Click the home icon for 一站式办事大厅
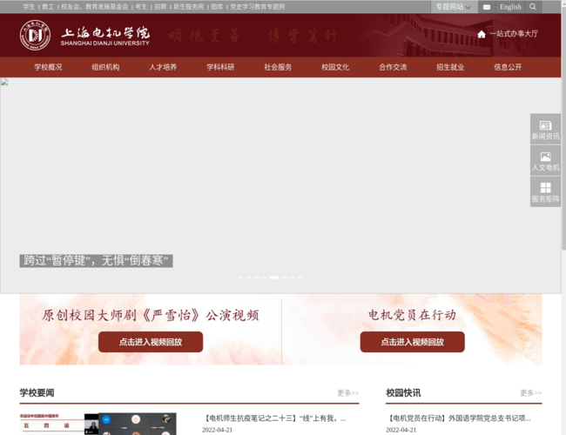The width and height of the screenshot is (566, 435). click(482, 34)
